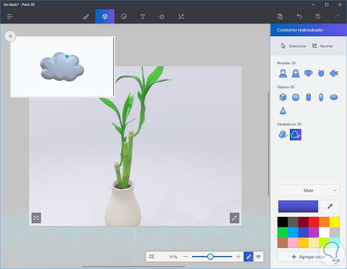Viewport: 347px width, 269px height.
Task: Click the cloud shape thumbnail
Action: tap(62, 66)
